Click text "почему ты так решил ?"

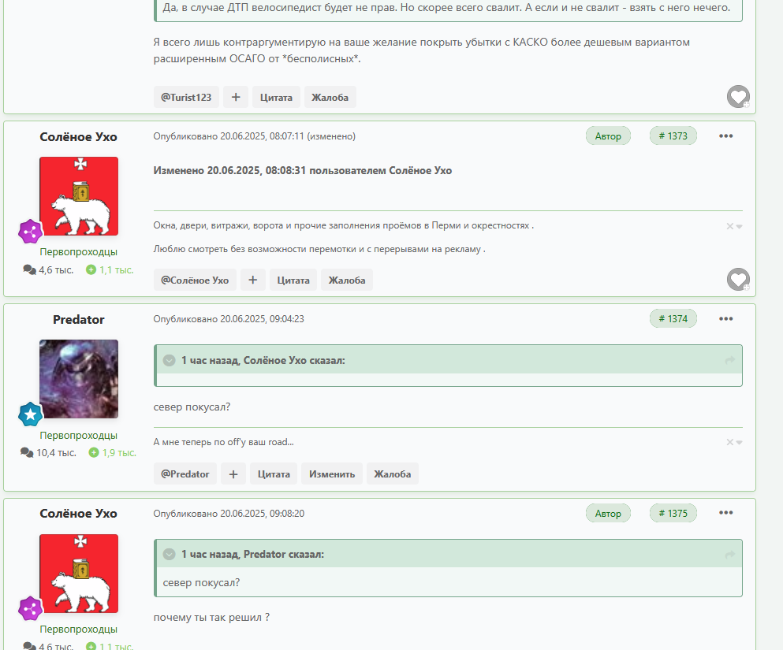click(x=211, y=617)
